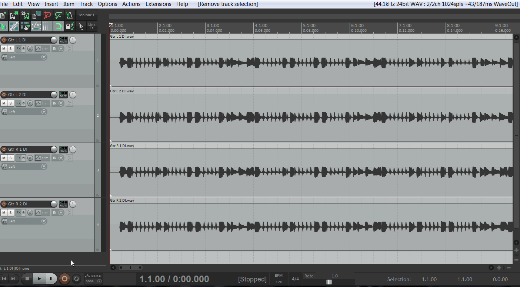Go to project end transport button
520x287 pixels.
point(13,279)
